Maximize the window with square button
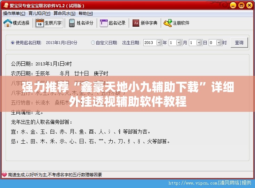Screen dimensions: 255x188 (x=241, y=5)
